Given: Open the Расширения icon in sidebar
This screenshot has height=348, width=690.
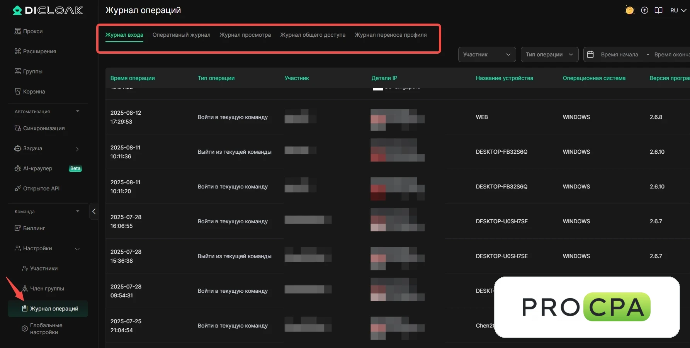Looking at the screenshot, I should (x=18, y=51).
